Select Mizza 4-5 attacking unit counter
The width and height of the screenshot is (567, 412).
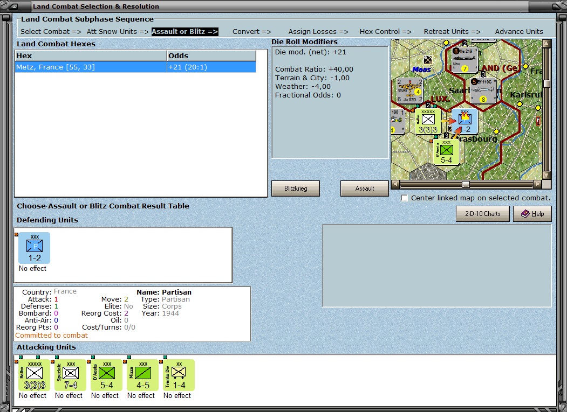click(x=142, y=375)
